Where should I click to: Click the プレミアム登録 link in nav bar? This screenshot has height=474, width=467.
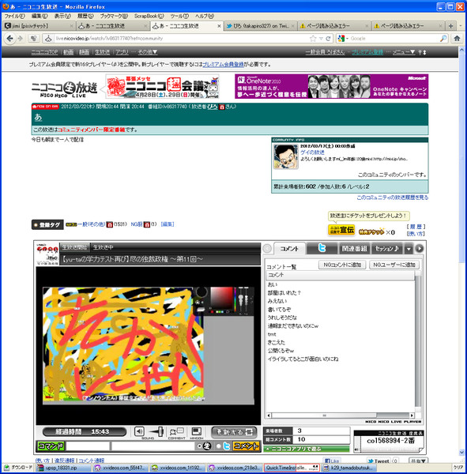coord(367,52)
